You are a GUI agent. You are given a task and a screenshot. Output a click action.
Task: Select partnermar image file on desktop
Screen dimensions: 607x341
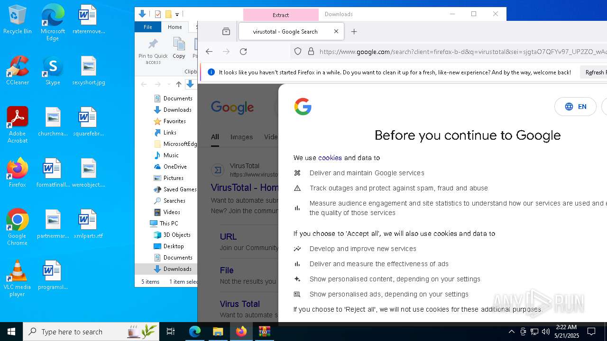(53, 224)
